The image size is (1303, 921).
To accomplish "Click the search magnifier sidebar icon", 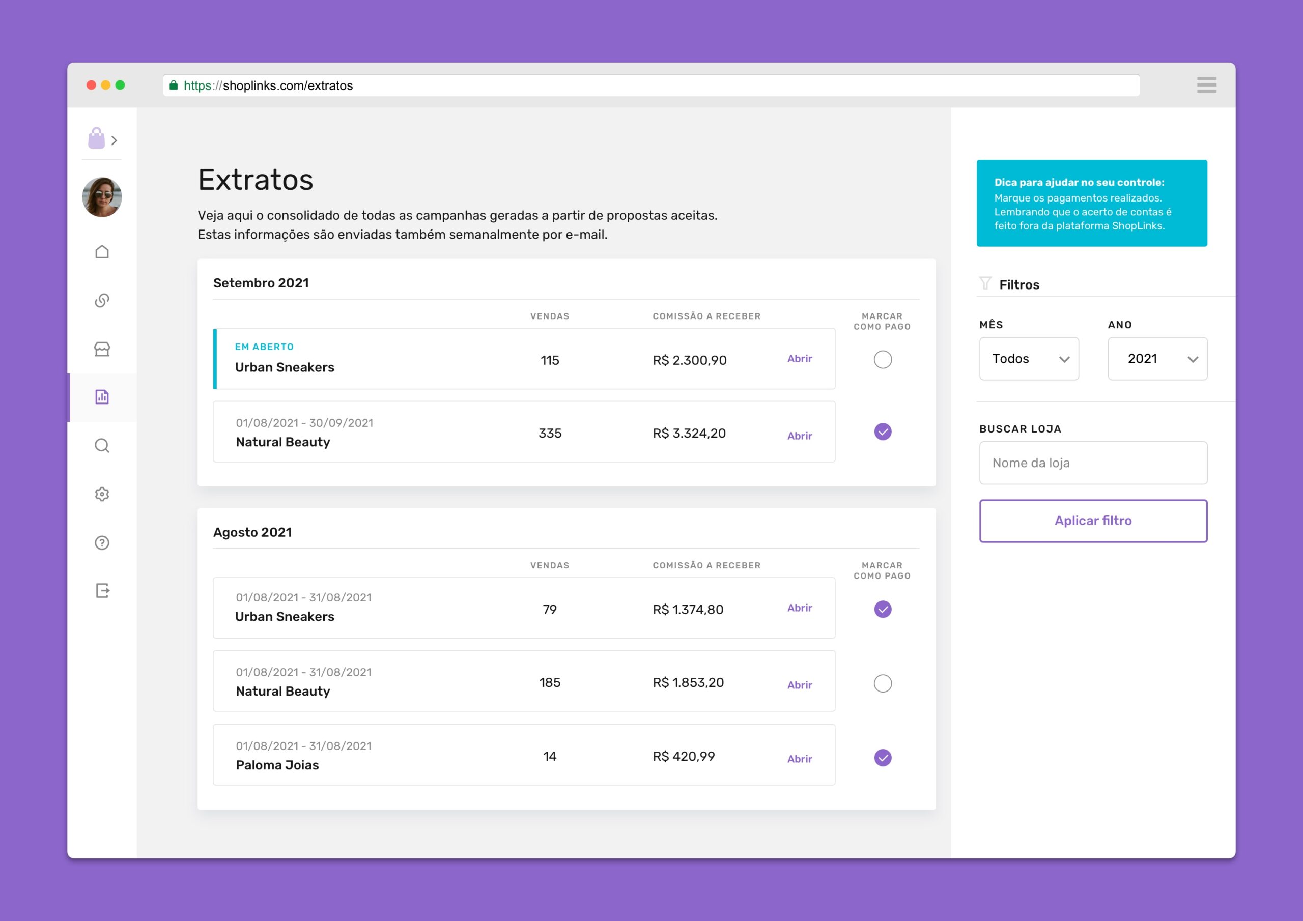I will [102, 445].
